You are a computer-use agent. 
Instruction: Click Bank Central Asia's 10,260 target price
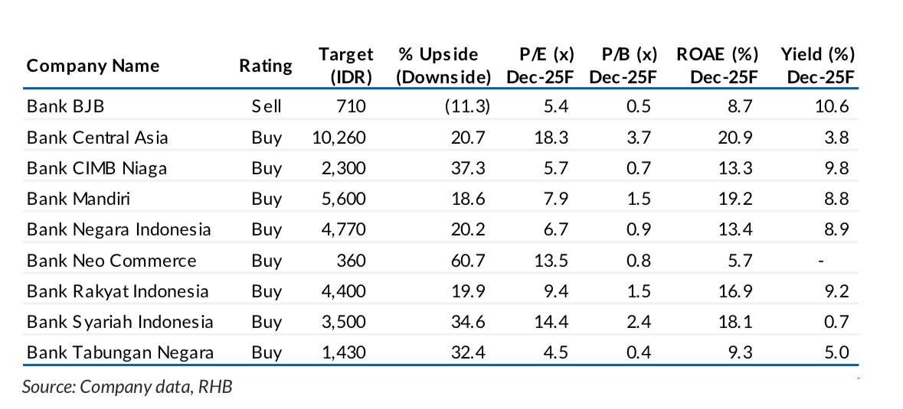[x=339, y=138]
